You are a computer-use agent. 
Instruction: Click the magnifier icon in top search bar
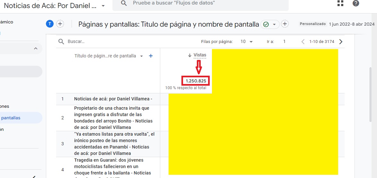click(x=124, y=3)
